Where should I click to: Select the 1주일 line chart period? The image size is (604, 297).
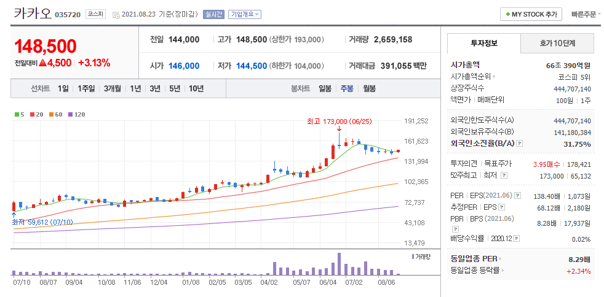[x=86, y=89]
